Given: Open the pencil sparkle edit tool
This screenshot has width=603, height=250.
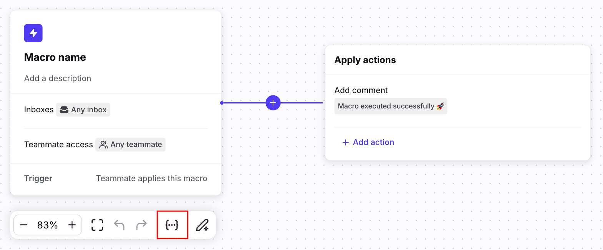Looking at the screenshot, I should tap(202, 225).
